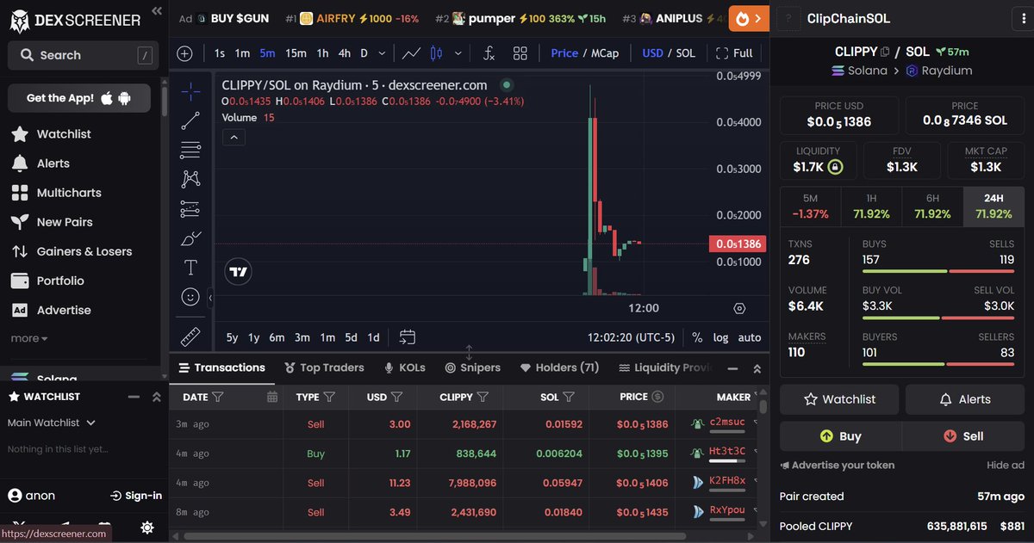Toggle PRICE column dollar currency icon
This screenshot has width=1034, height=543.
point(658,397)
